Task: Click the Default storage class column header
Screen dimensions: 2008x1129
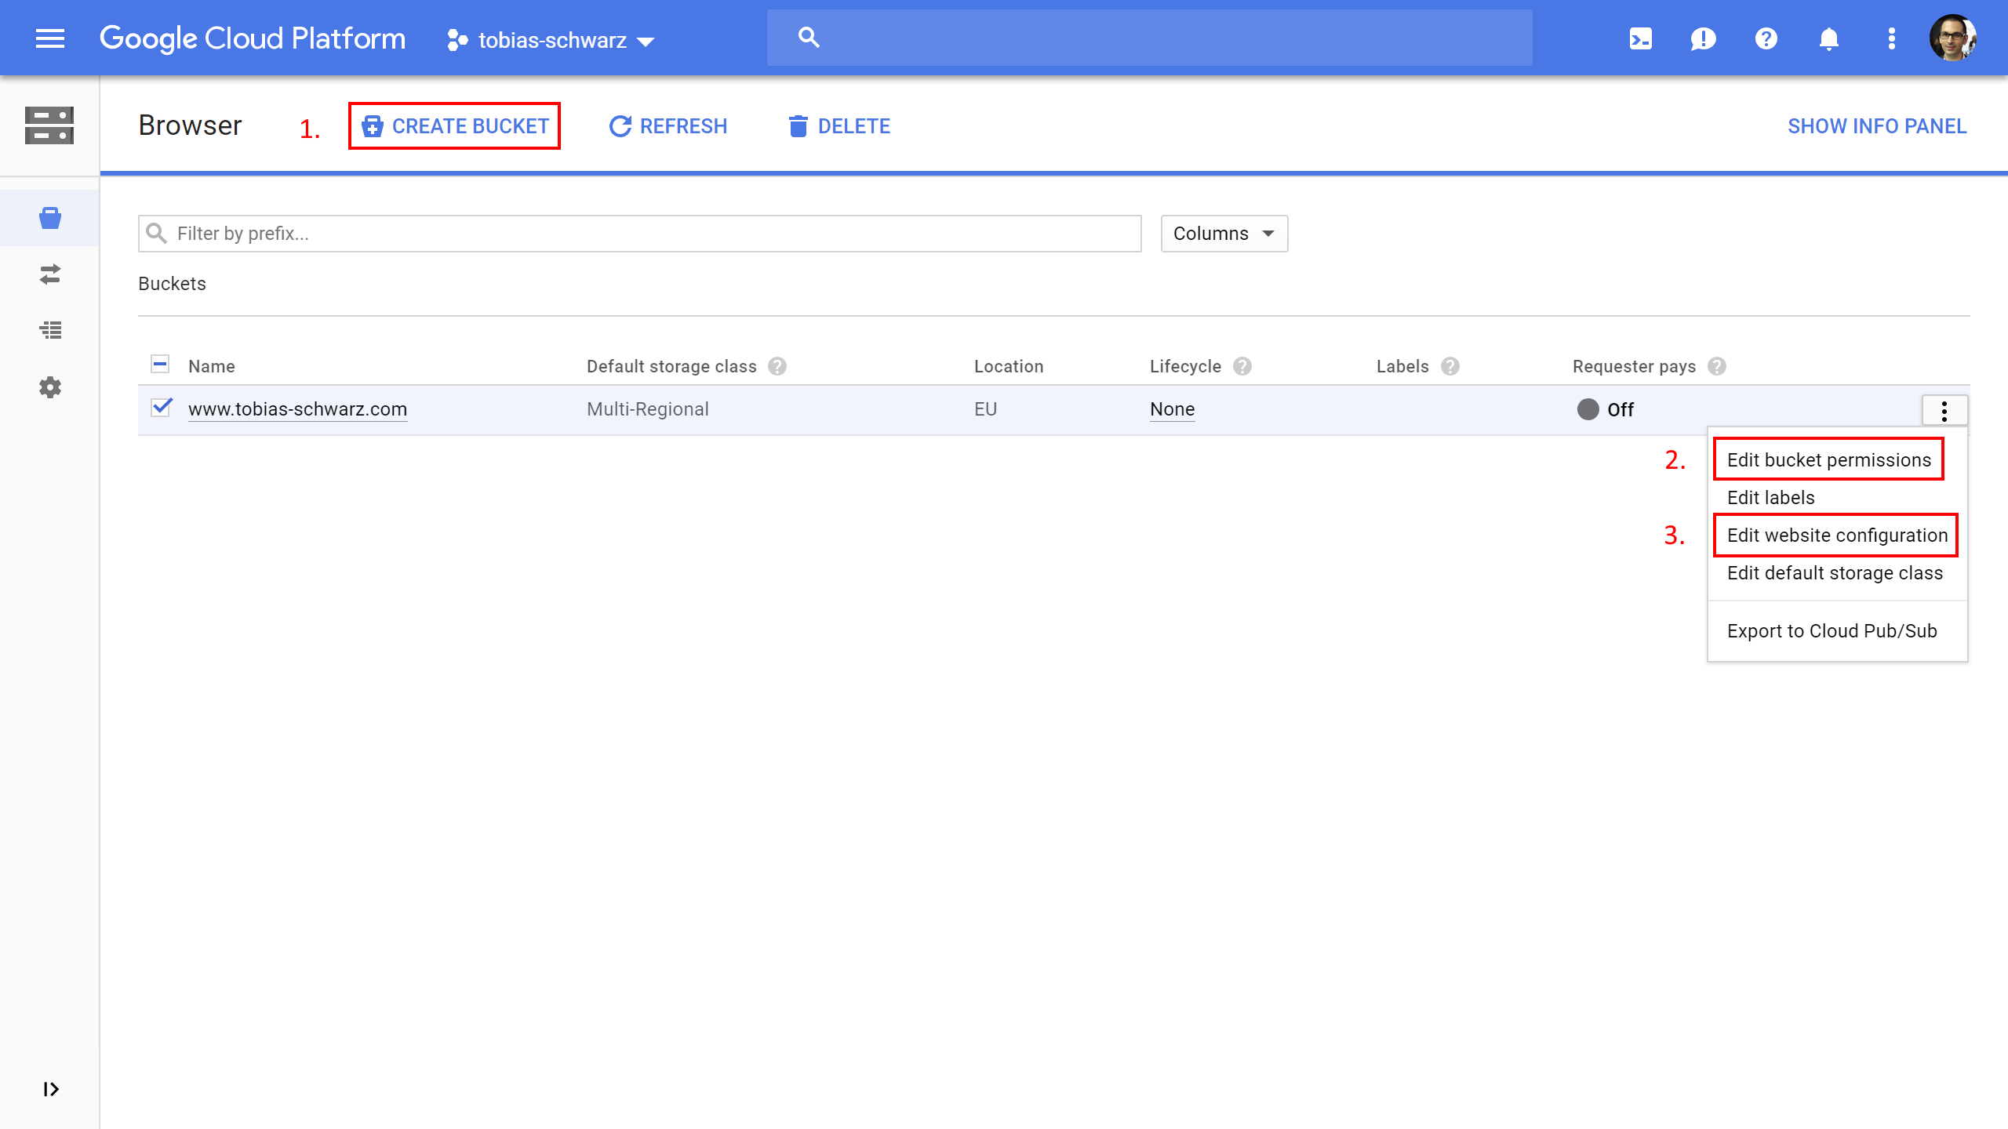Action: 671,366
